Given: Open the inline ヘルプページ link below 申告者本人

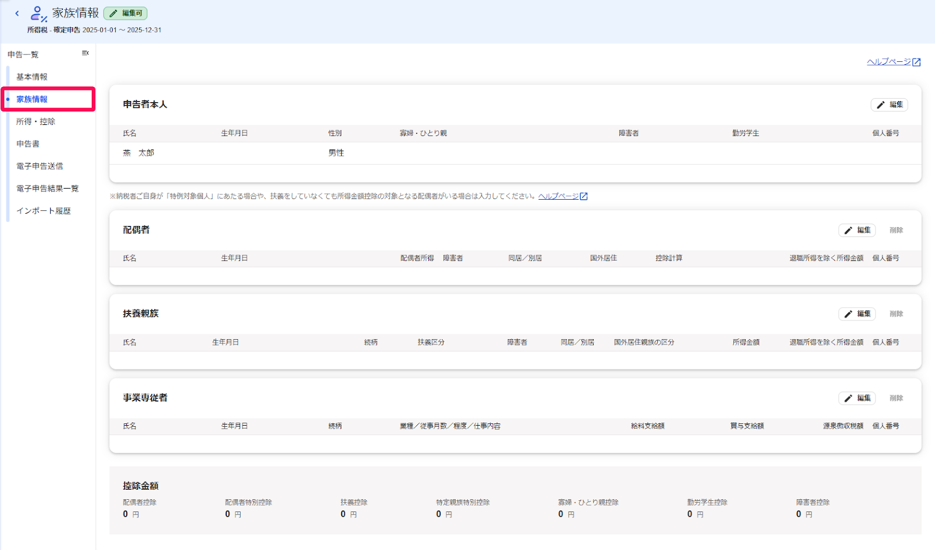Looking at the screenshot, I should (x=559, y=196).
